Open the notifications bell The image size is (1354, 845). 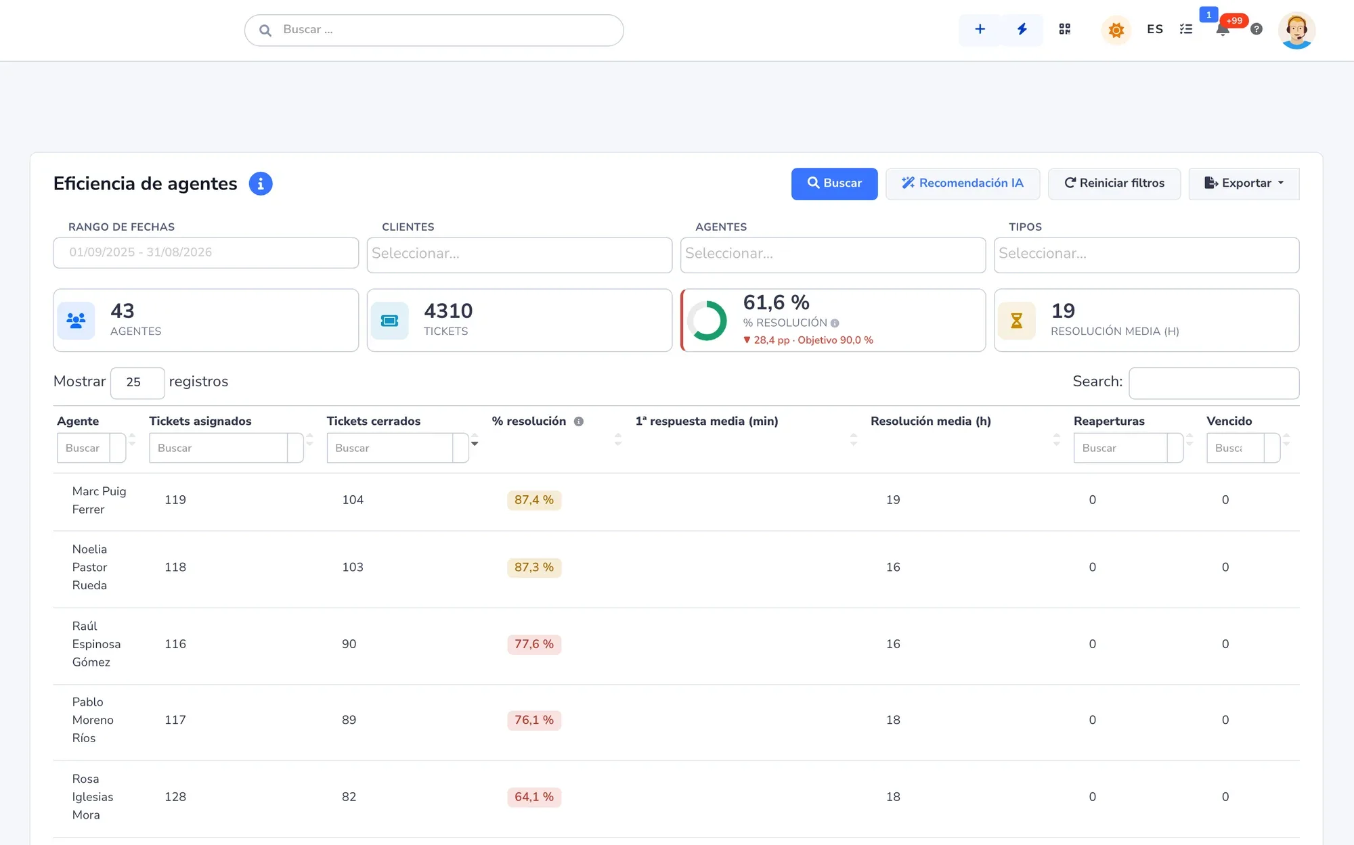point(1223,30)
